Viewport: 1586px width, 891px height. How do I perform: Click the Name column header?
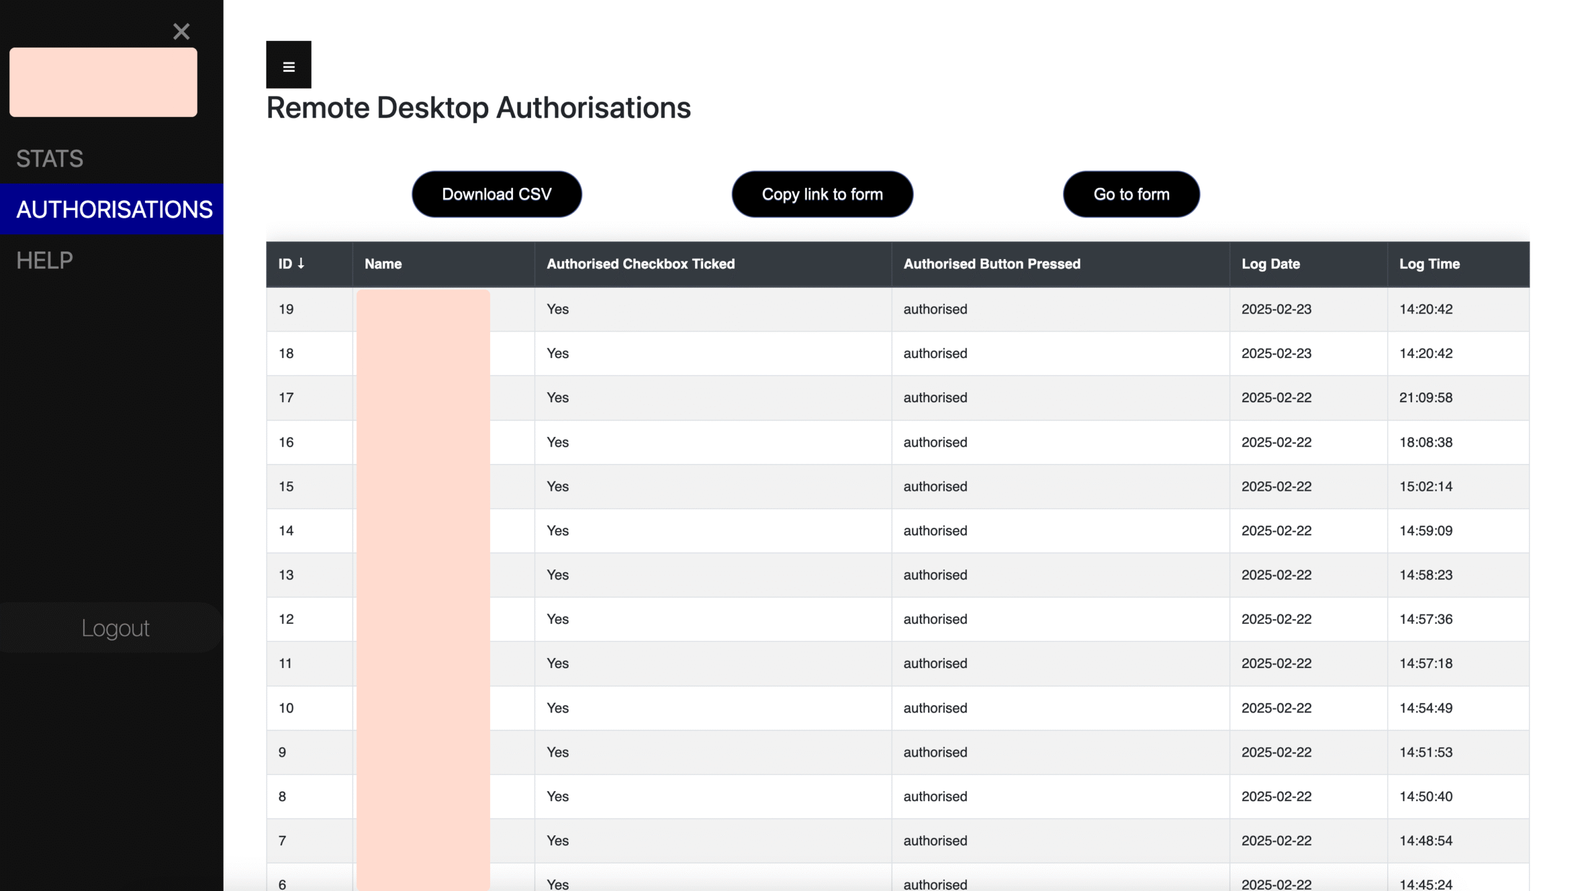tap(383, 264)
